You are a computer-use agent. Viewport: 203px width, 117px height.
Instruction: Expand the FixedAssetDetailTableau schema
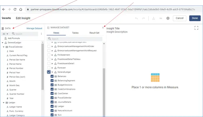[52, 59]
